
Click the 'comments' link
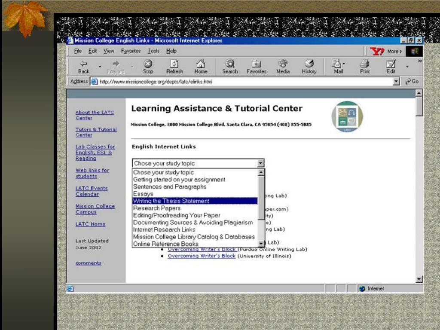point(89,263)
